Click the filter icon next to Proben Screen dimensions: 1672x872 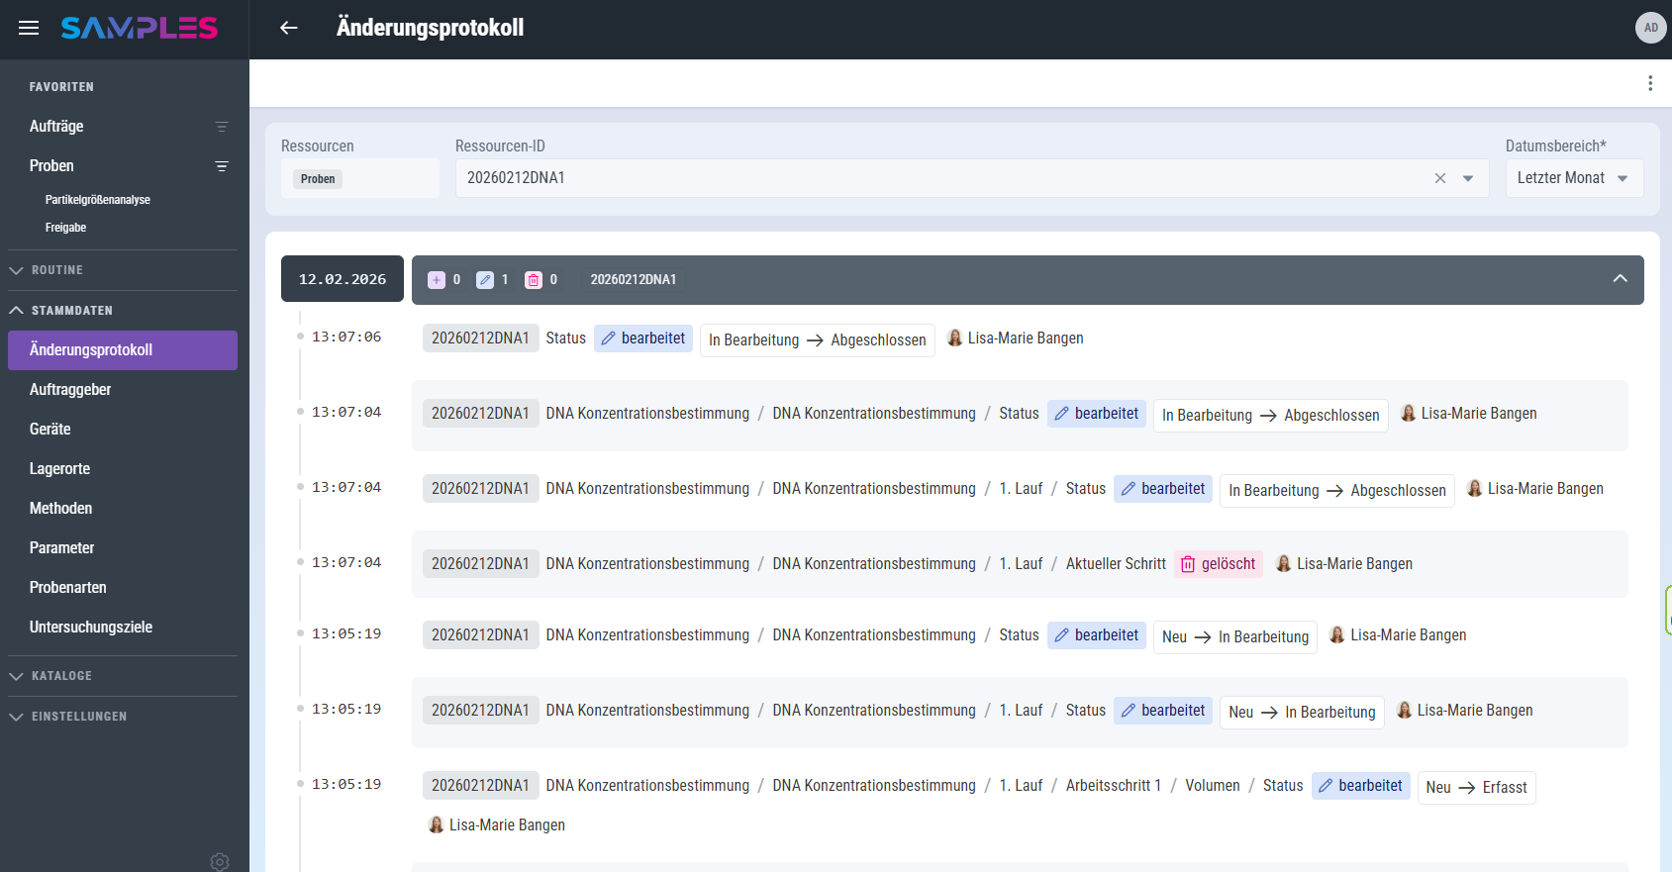point(222,166)
